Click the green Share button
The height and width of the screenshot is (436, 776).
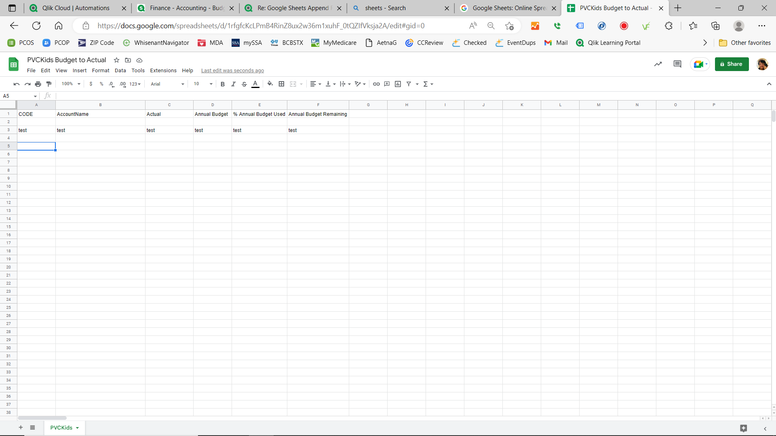(x=732, y=64)
